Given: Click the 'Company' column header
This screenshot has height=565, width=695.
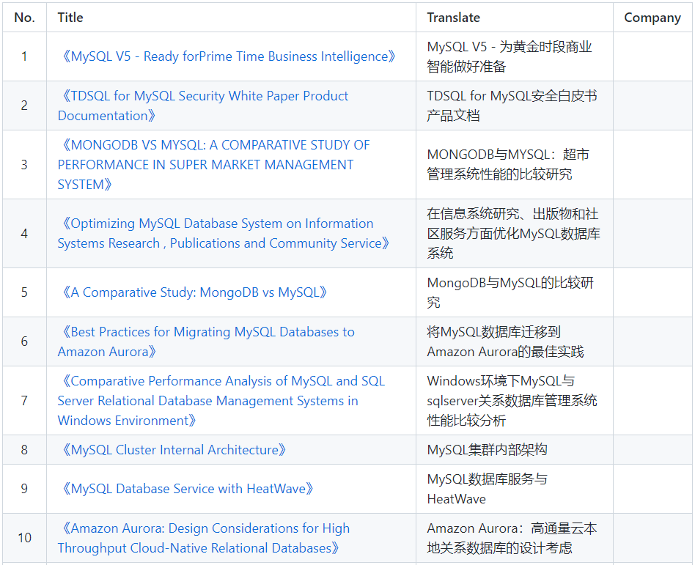Looking at the screenshot, I should pyautogui.click(x=652, y=18).
